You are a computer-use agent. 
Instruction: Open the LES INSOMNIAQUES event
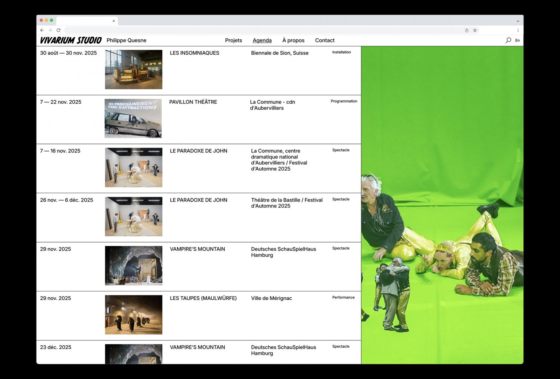point(195,53)
